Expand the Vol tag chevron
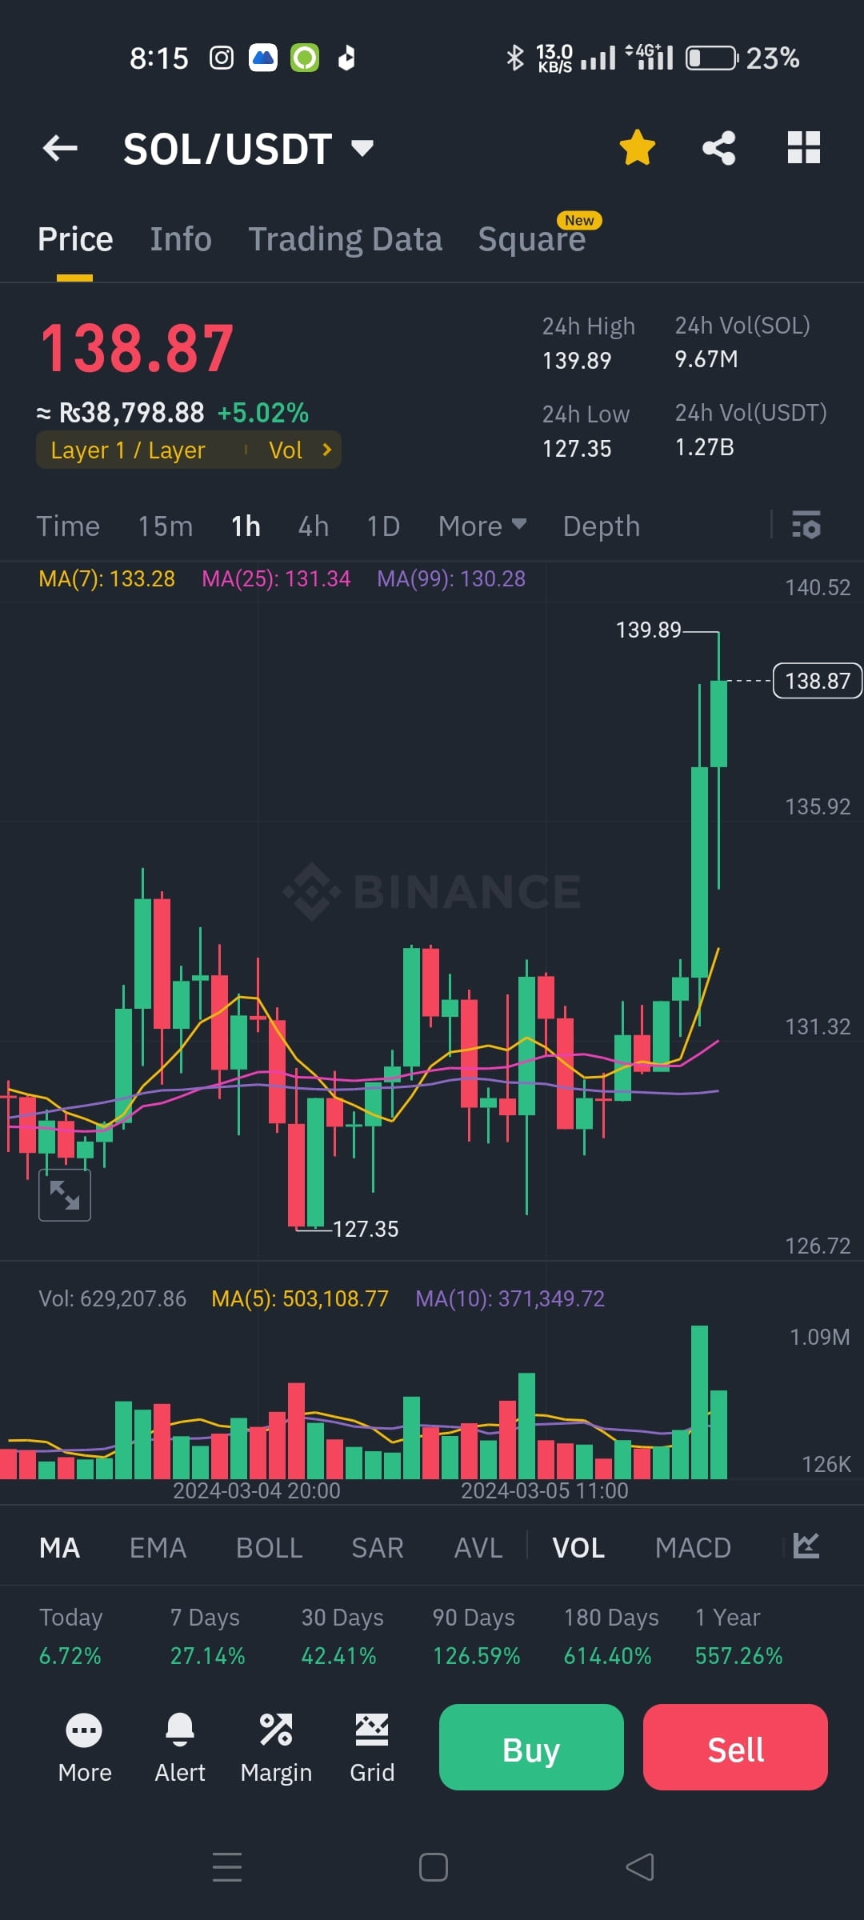Image resolution: width=864 pixels, height=1920 pixels. click(326, 450)
